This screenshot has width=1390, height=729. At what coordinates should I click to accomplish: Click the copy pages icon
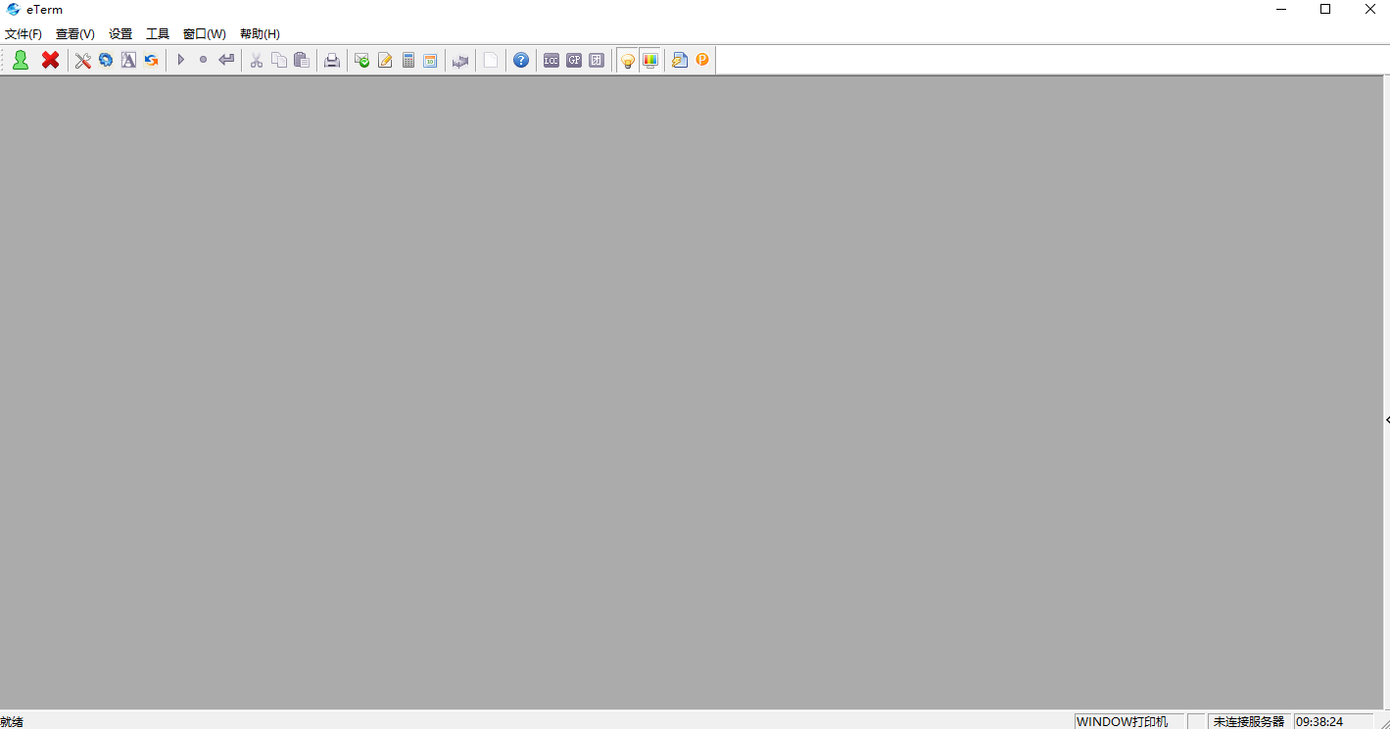(279, 61)
